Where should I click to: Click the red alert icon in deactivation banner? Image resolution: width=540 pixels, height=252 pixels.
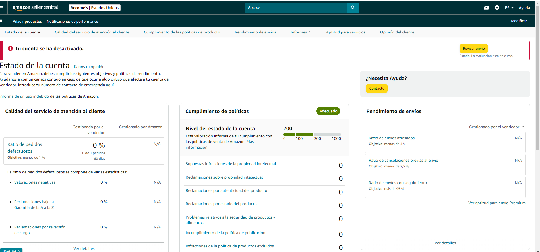point(10,48)
